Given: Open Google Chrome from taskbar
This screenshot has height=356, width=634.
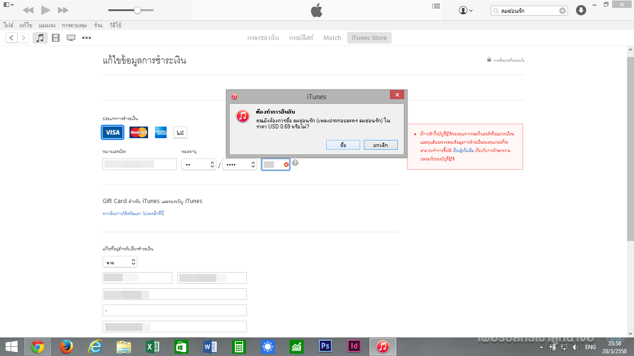Looking at the screenshot, I should tap(37, 346).
